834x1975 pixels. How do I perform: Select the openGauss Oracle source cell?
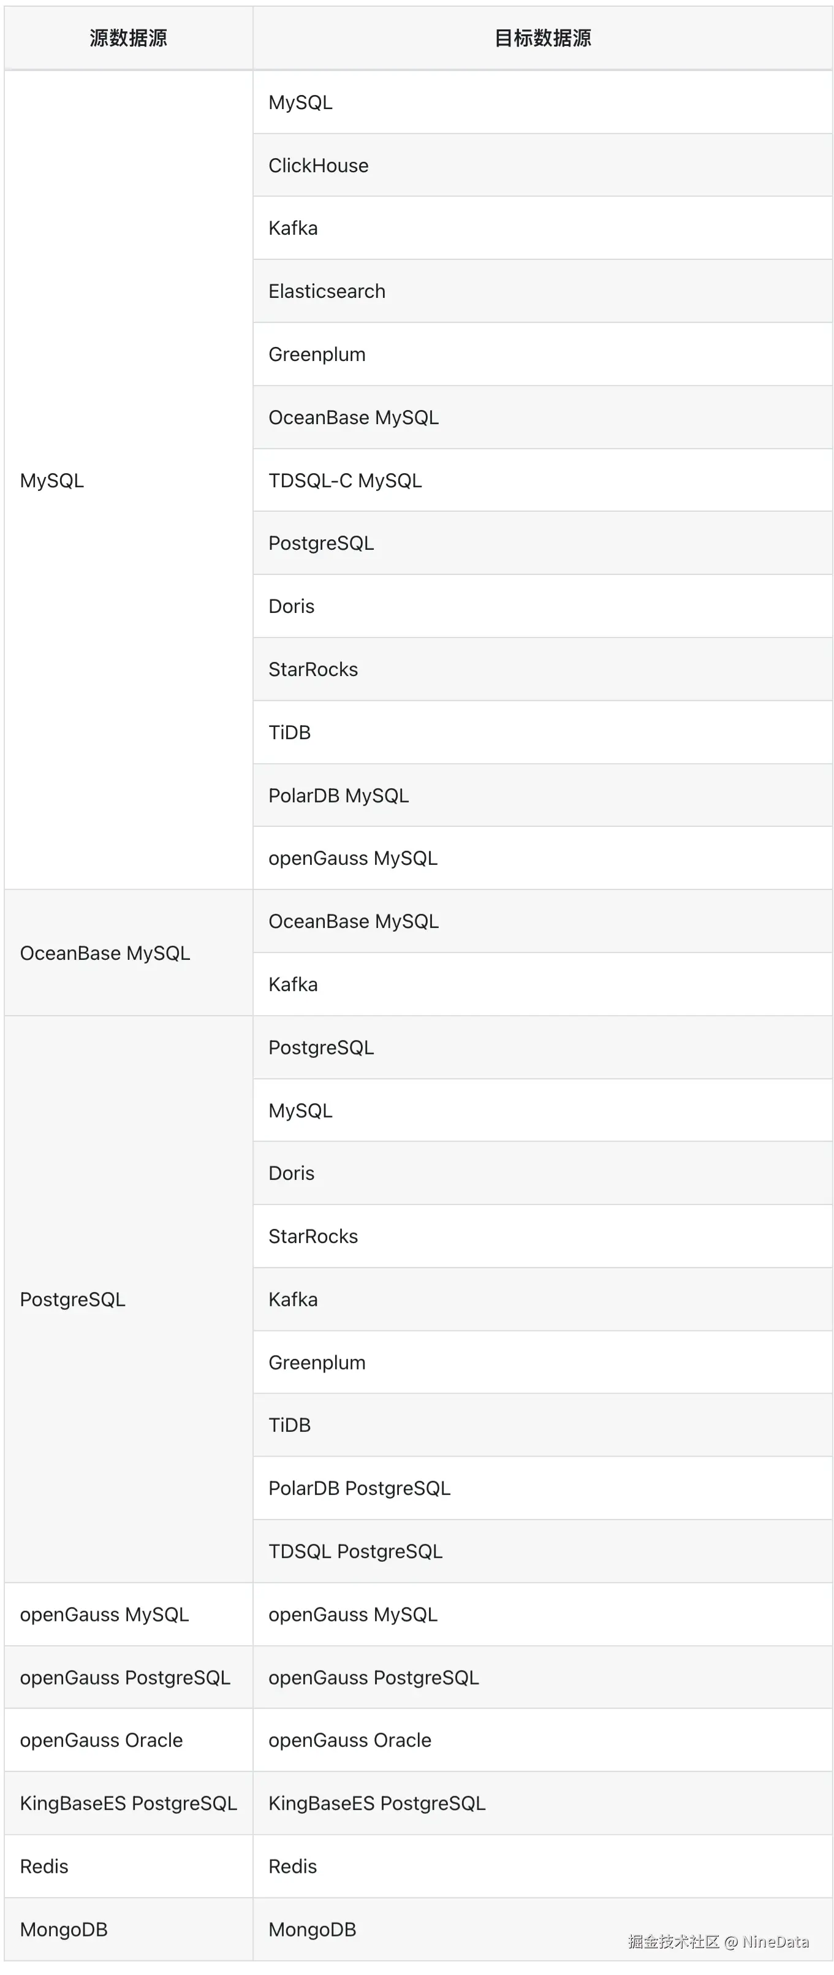[x=128, y=1740]
